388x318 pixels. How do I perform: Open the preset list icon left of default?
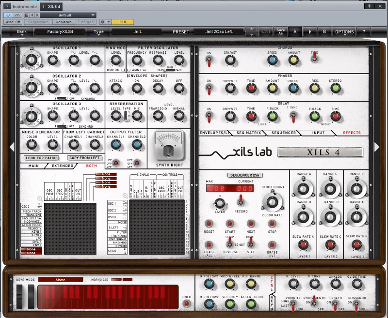(27, 15)
